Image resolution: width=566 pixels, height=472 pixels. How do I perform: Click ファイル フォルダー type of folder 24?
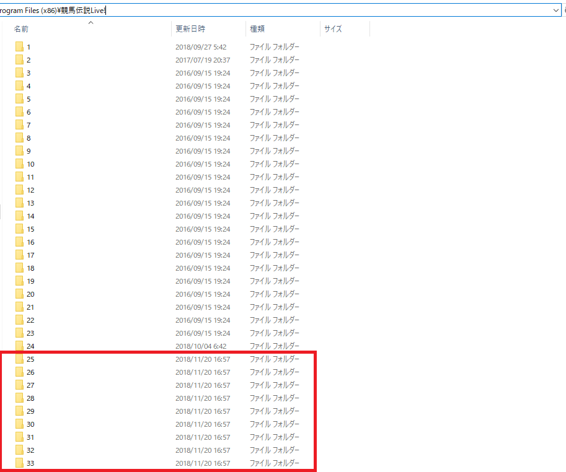point(275,346)
